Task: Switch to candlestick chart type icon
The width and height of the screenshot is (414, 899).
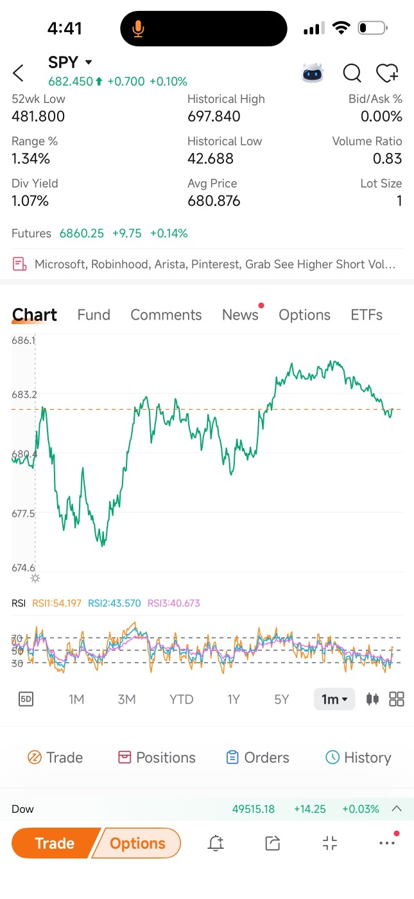Action: pyautogui.click(x=372, y=699)
